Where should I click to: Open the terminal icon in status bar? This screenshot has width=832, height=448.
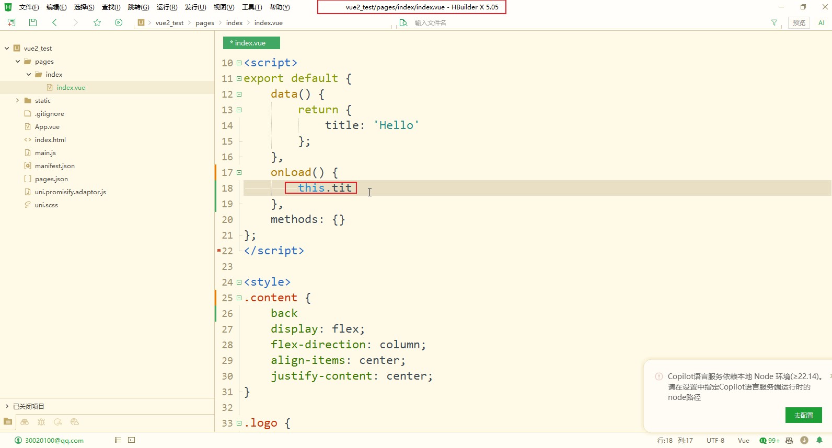click(x=132, y=440)
